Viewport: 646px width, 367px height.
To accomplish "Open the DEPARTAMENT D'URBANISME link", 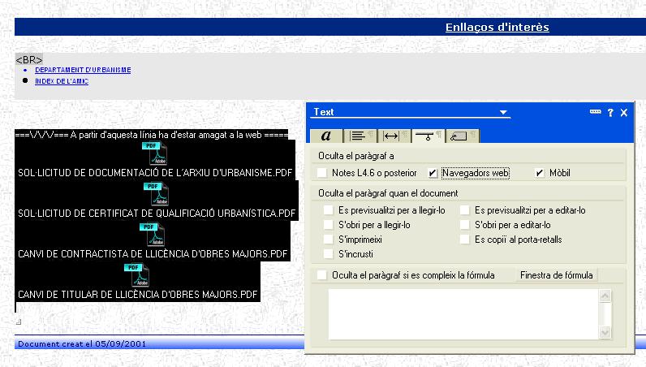I will coord(83,70).
